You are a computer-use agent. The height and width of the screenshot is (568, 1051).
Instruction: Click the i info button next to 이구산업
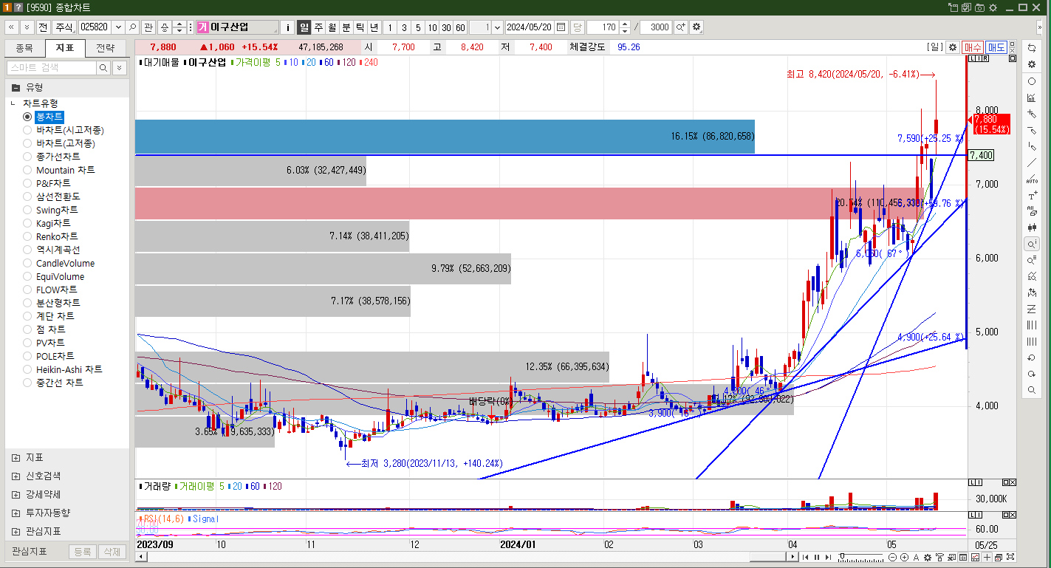(288, 27)
